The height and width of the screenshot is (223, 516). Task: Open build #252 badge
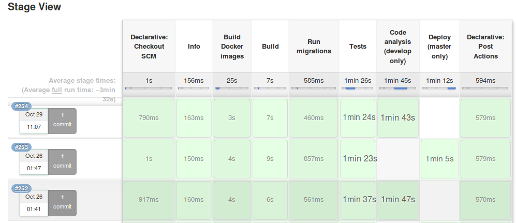[x=21, y=188]
